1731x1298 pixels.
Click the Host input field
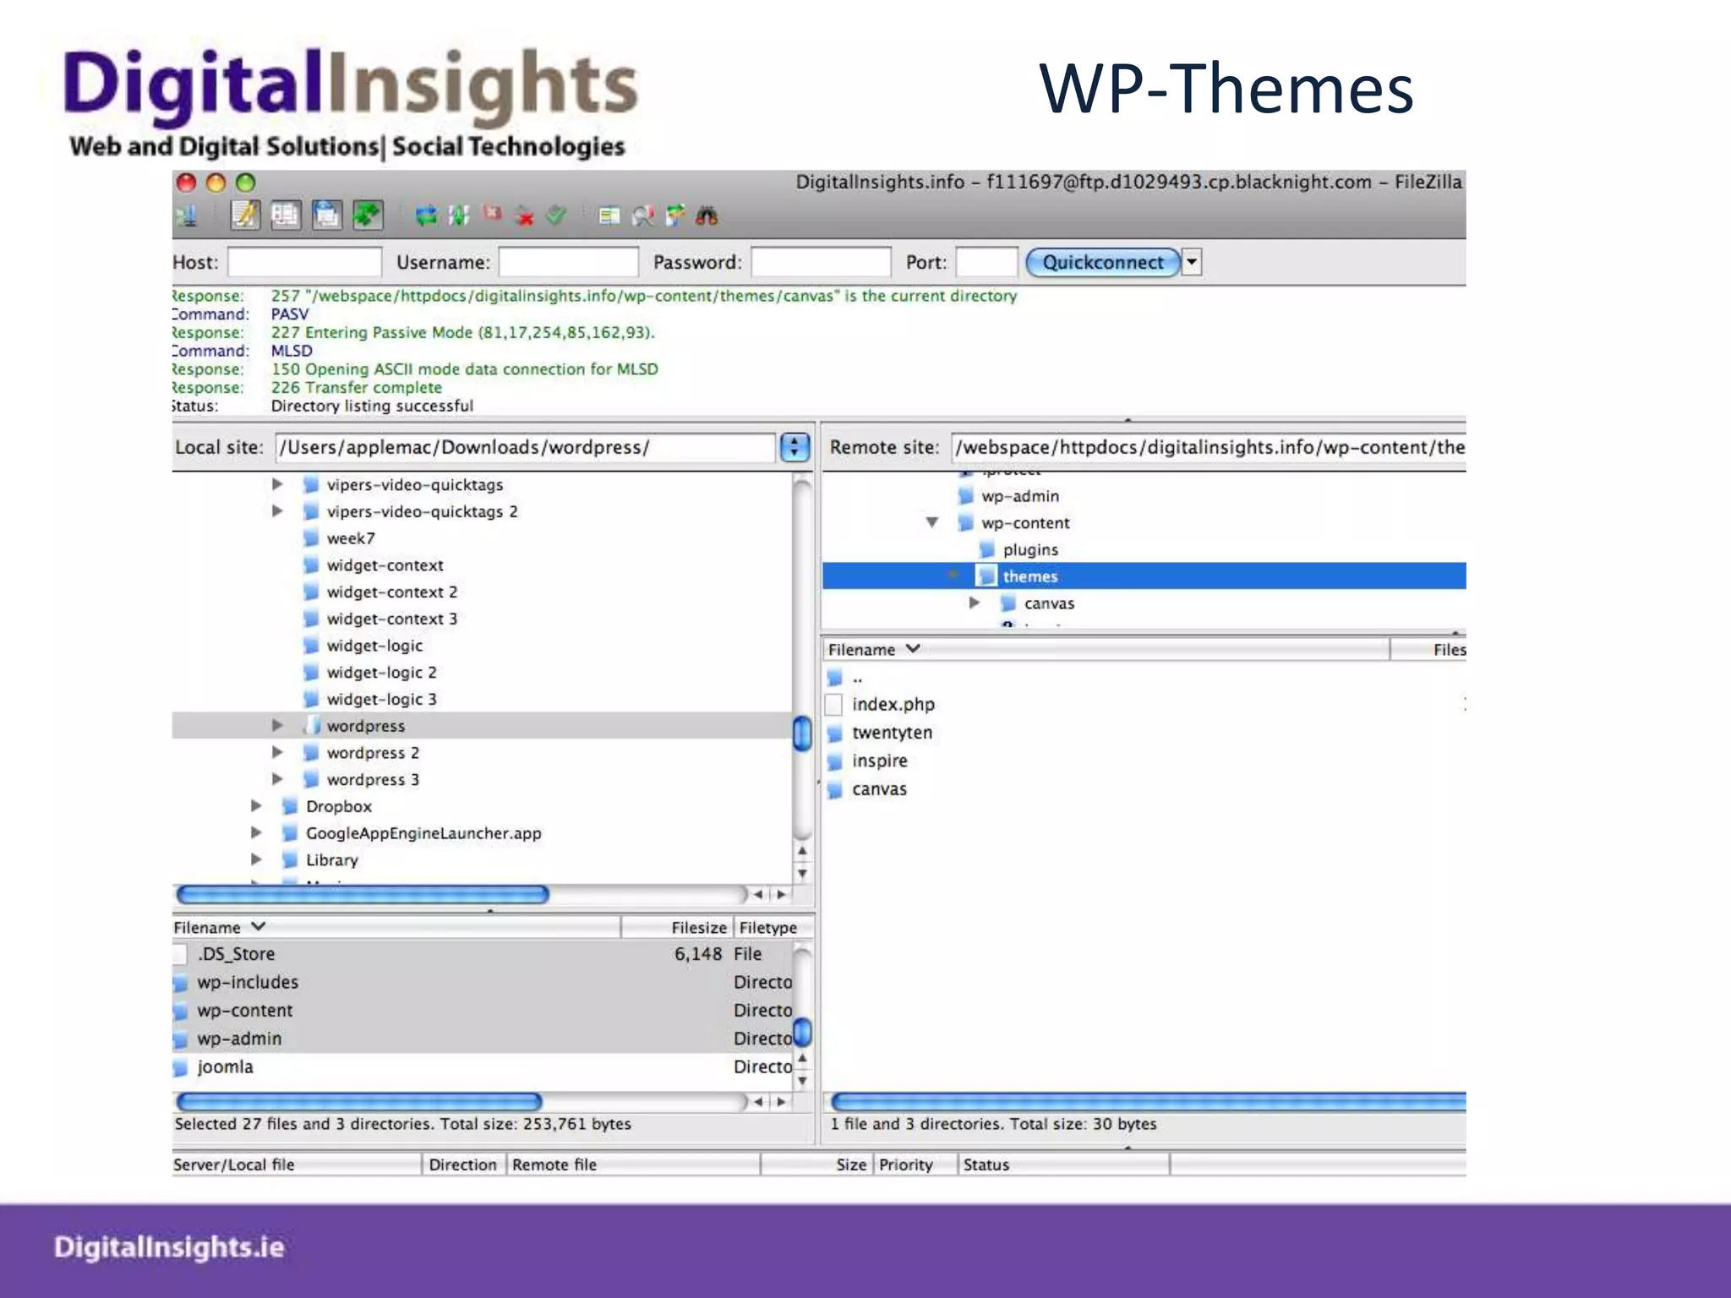304,262
